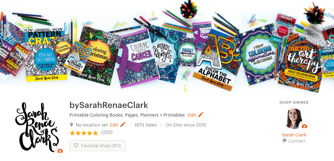334x161 pixels.
Task: Open the 1873 Sales link
Action: 145,125
